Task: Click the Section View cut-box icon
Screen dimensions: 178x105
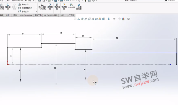Action: 96,19
